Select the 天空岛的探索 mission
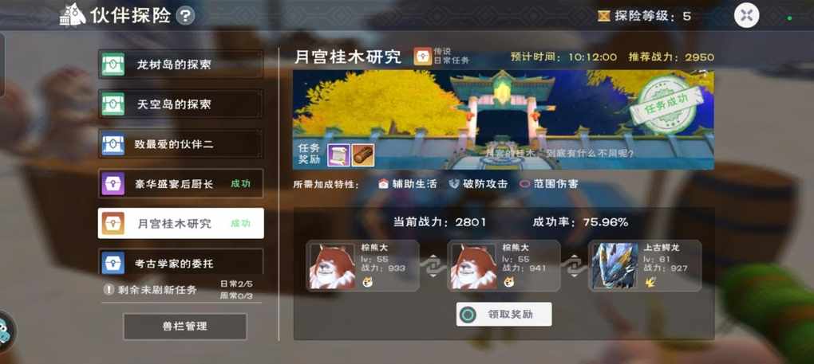This screenshot has height=364, width=814. click(x=180, y=104)
